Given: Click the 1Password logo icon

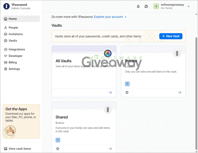Looking at the screenshot, I should [x=6, y=6].
